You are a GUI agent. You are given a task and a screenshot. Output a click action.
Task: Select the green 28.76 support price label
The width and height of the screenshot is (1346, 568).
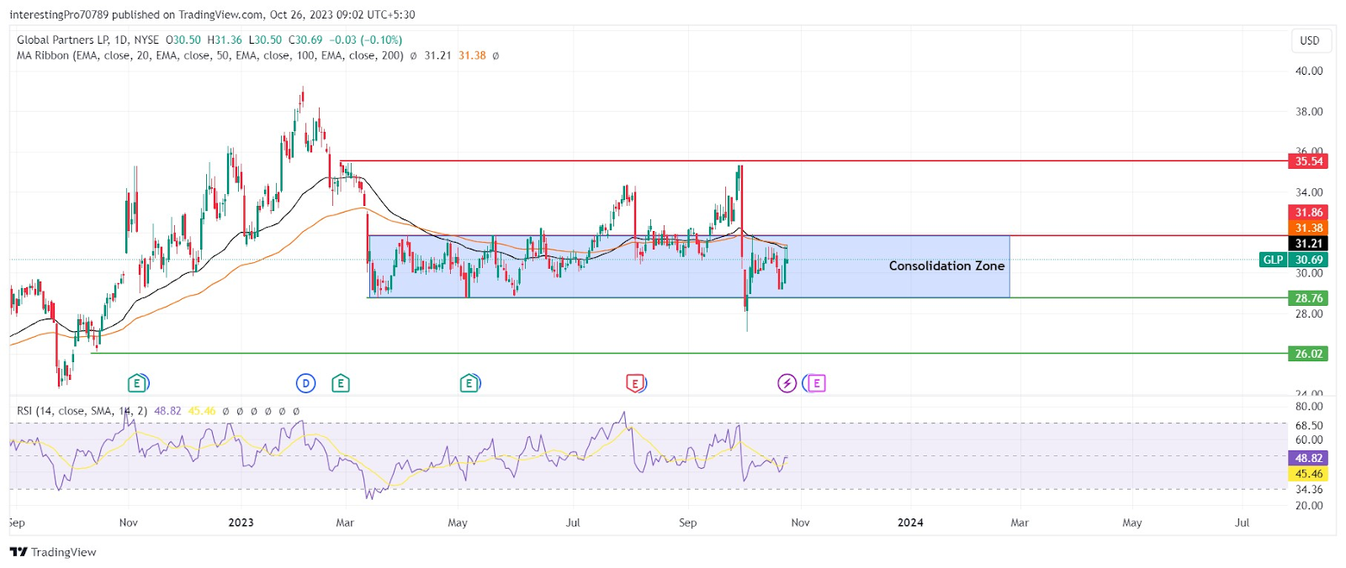click(x=1308, y=298)
